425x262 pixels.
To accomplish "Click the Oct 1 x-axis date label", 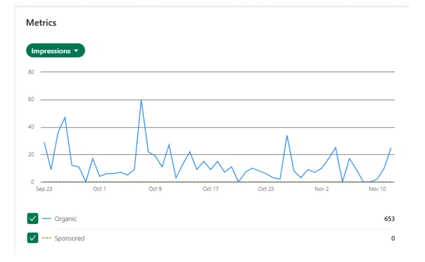I will (99, 189).
